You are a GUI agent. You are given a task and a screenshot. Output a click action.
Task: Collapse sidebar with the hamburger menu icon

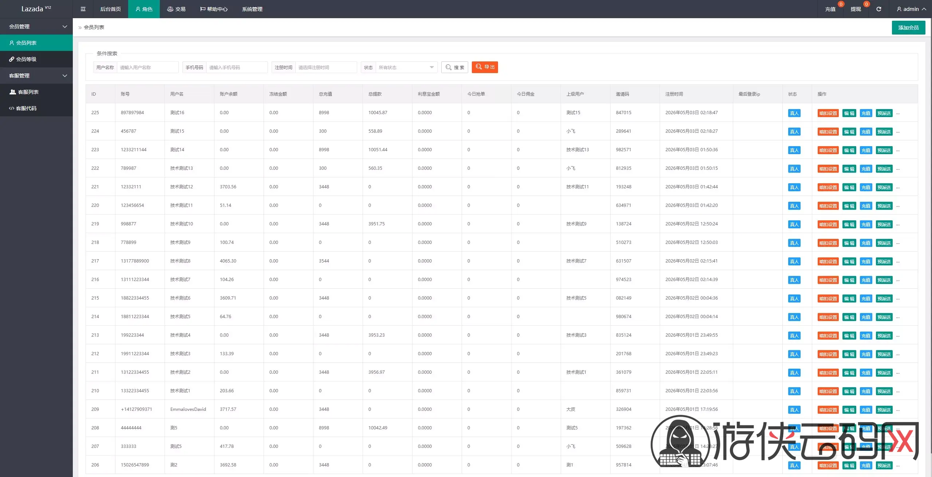tap(83, 9)
